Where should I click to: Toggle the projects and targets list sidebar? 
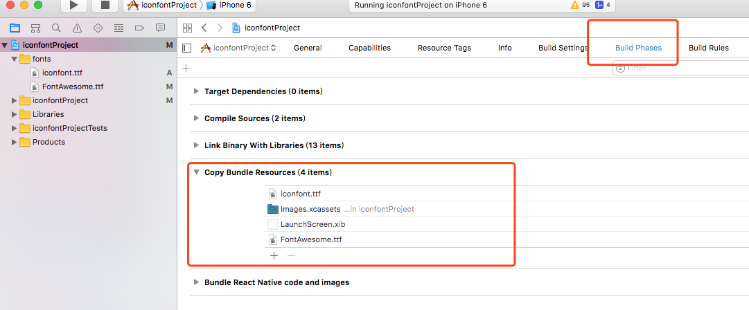point(186,48)
